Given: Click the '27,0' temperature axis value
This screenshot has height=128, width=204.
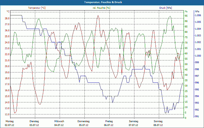Looking at the screenshot, I should pos(7,24).
